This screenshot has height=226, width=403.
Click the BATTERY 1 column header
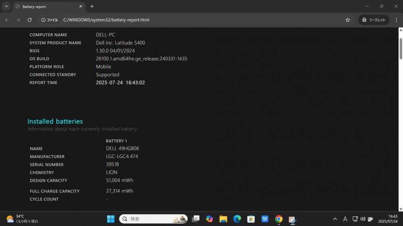click(x=116, y=141)
